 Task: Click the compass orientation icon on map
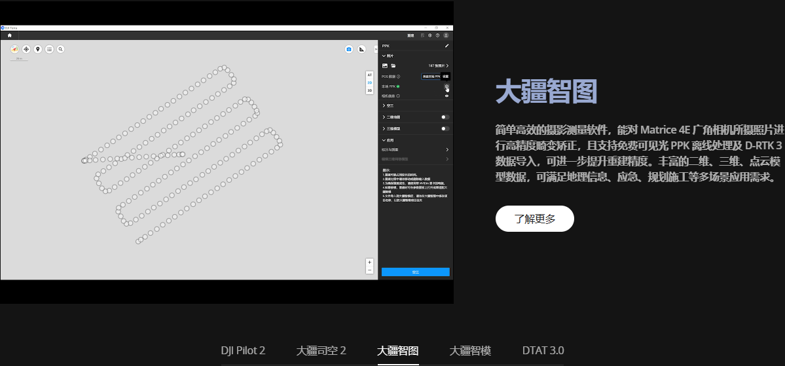tap(14, 49)
